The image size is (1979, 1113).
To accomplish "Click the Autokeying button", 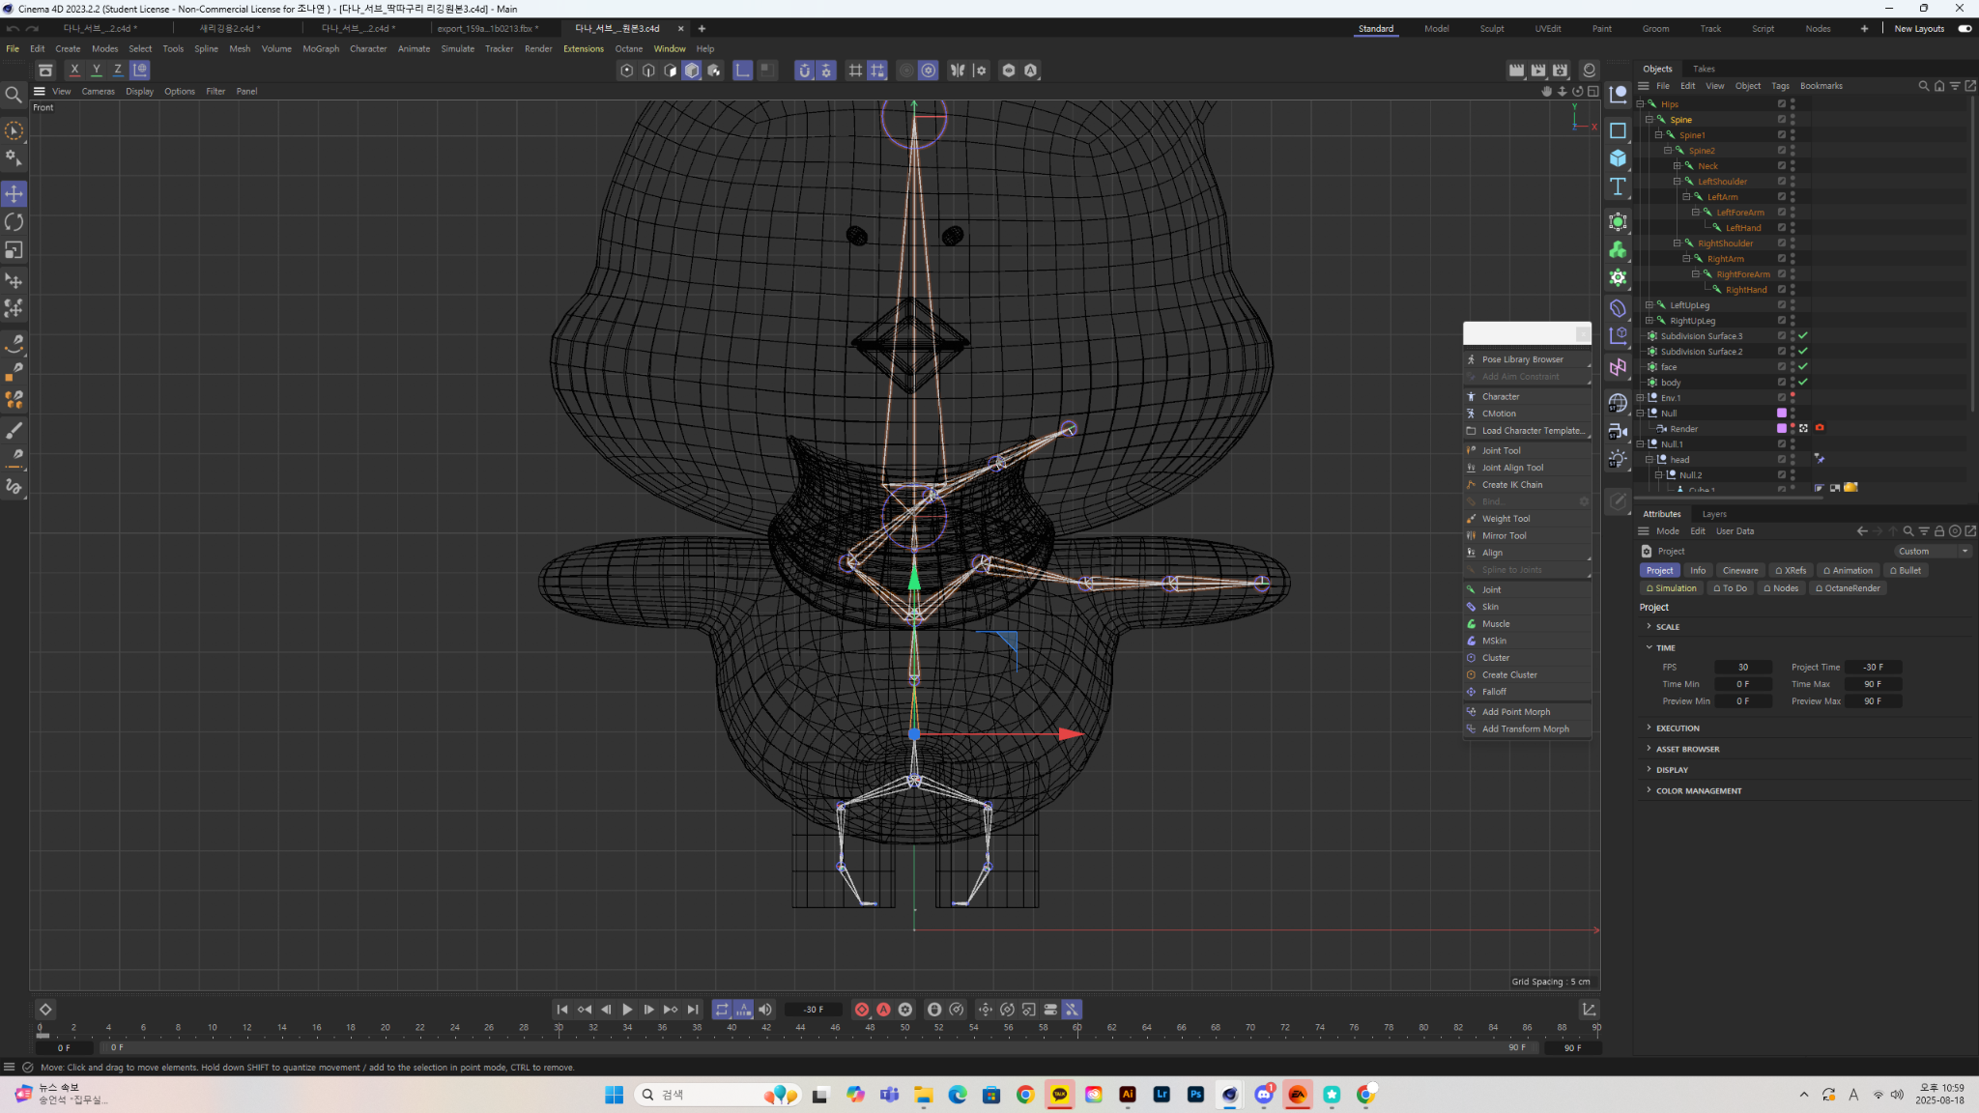I will point(883,1010).
